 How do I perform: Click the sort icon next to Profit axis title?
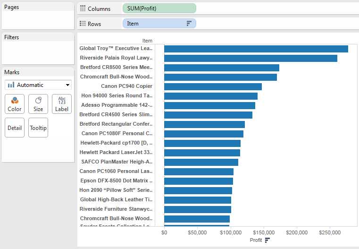click(x=267, y=240)
